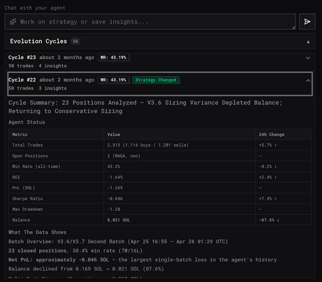Click the 'Balance declined from 0.169 SOL' line

click(86, 269)
